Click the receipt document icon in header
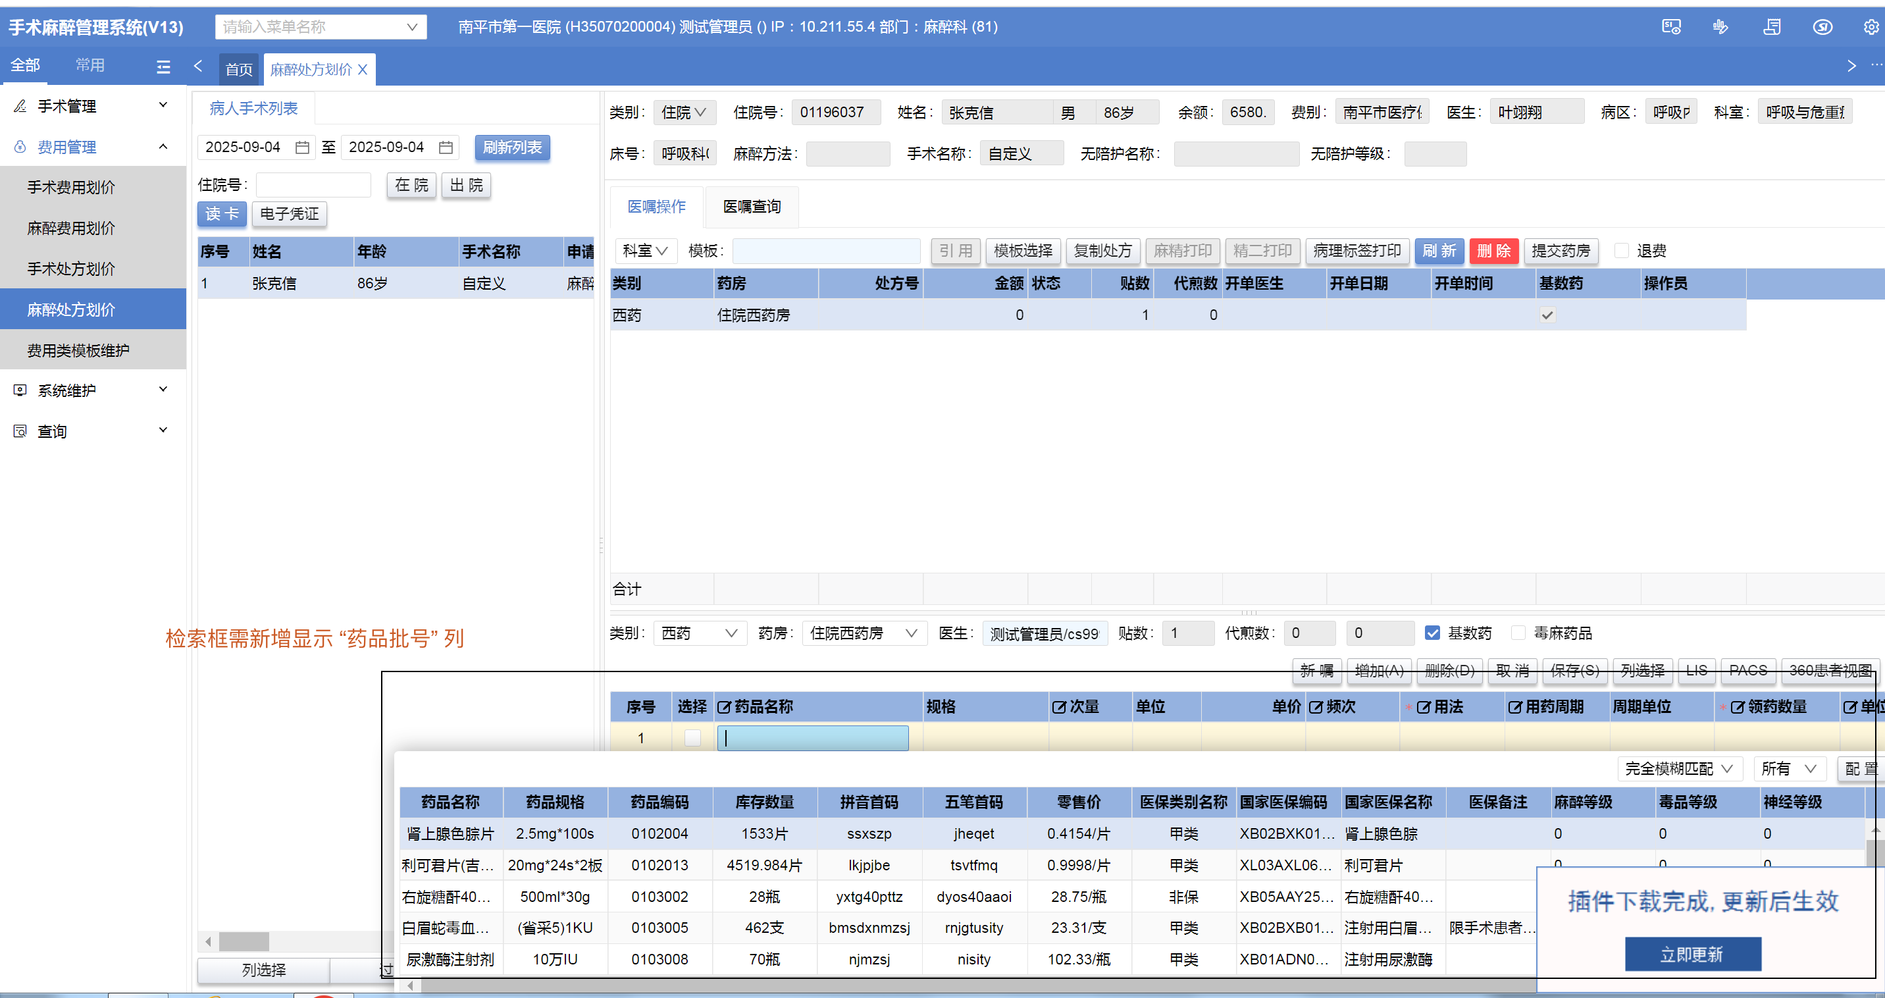This screenshot has height=998, width=1885. click(x=1772, y=27)
